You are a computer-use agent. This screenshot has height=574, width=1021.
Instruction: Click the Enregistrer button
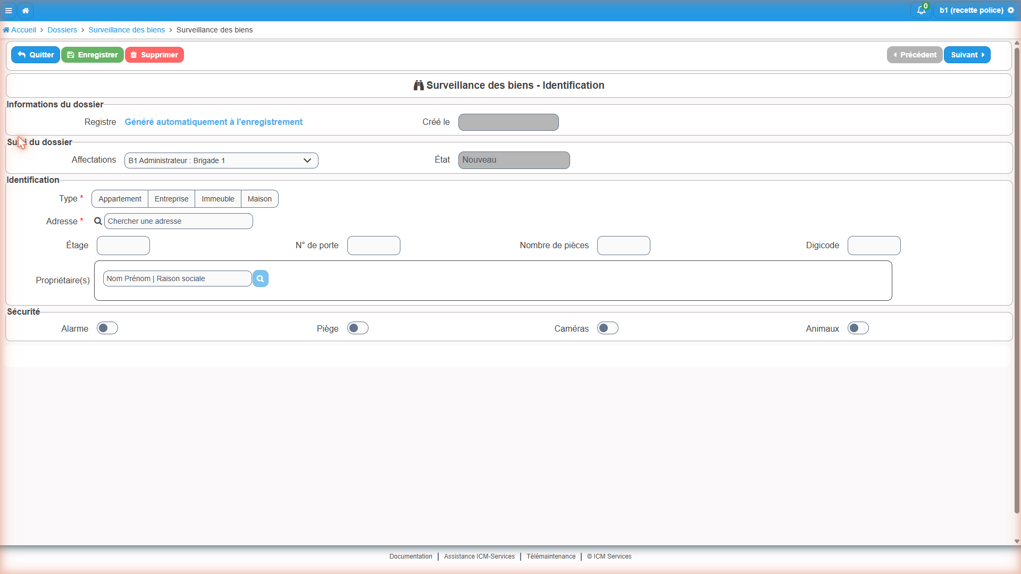coord(93,55)
